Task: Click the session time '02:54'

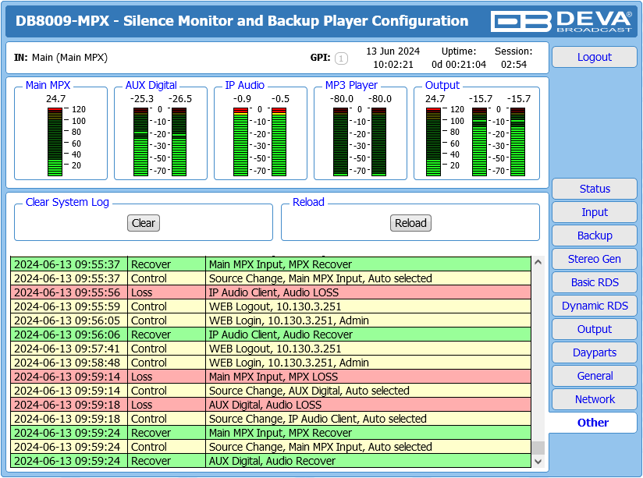Action: (x=513, y=65)
